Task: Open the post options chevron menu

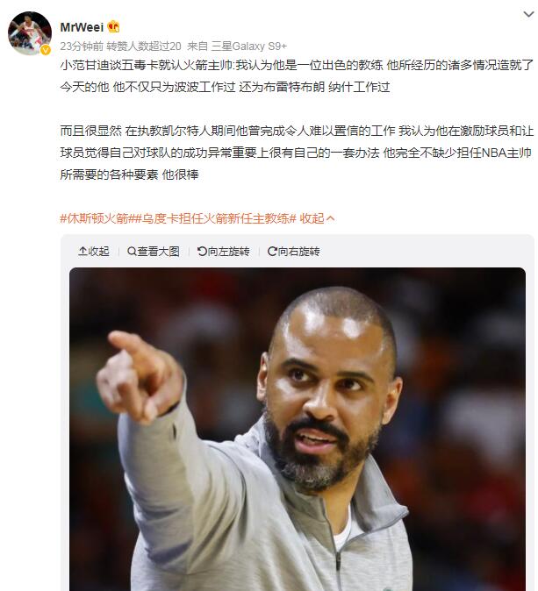Action: [528, 14]
